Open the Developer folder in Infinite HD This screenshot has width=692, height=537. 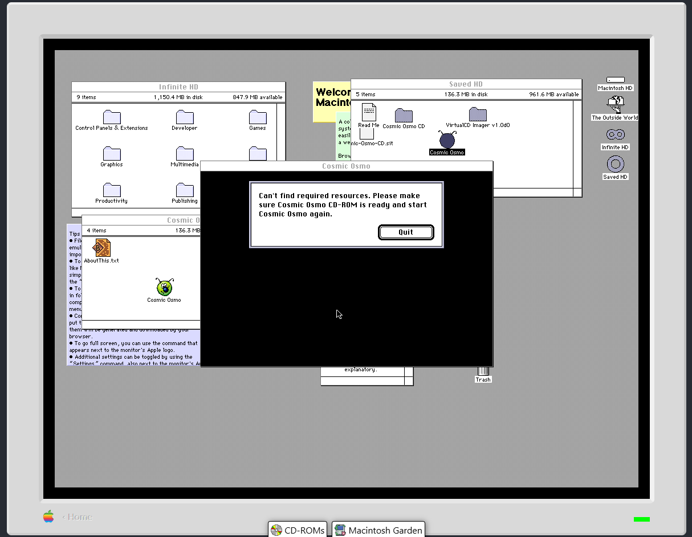pos(185,117)
